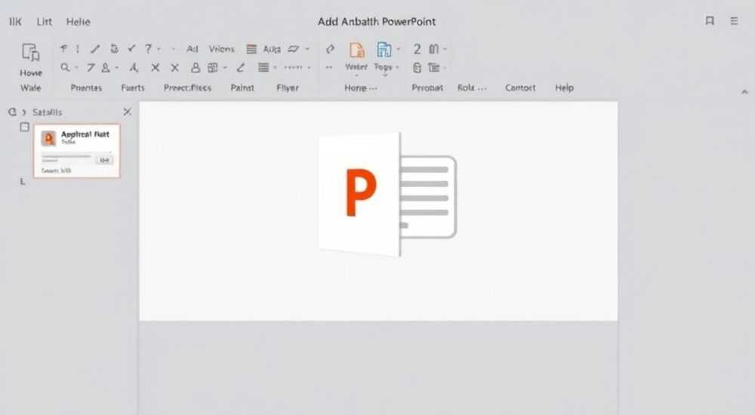
Task: Click the question mark icon in ribbon
Action: coord(148,48)
